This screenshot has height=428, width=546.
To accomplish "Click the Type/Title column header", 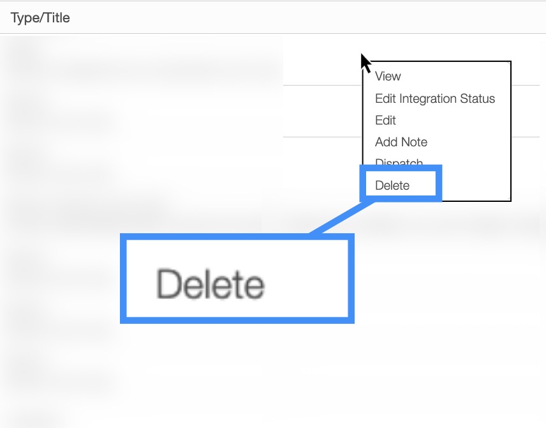I will [40, 18].
